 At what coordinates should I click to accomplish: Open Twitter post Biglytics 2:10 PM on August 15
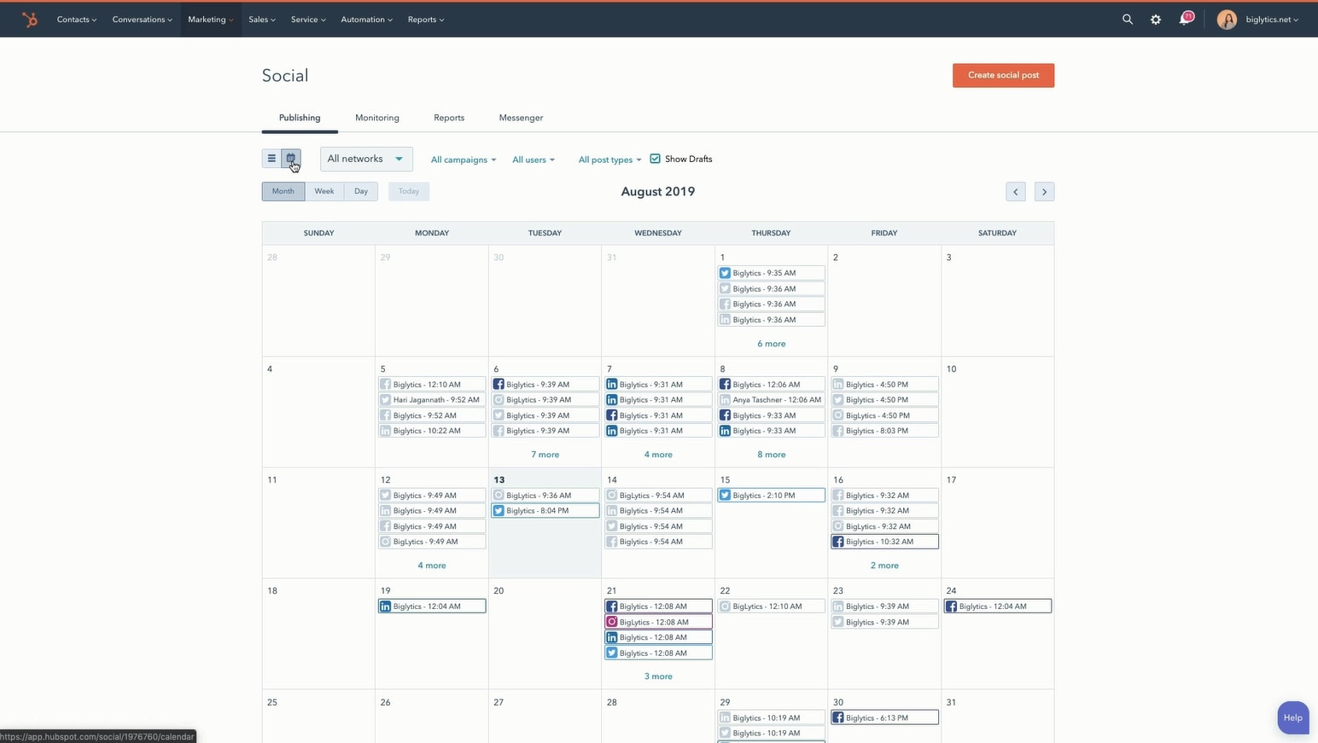point(772,496)
